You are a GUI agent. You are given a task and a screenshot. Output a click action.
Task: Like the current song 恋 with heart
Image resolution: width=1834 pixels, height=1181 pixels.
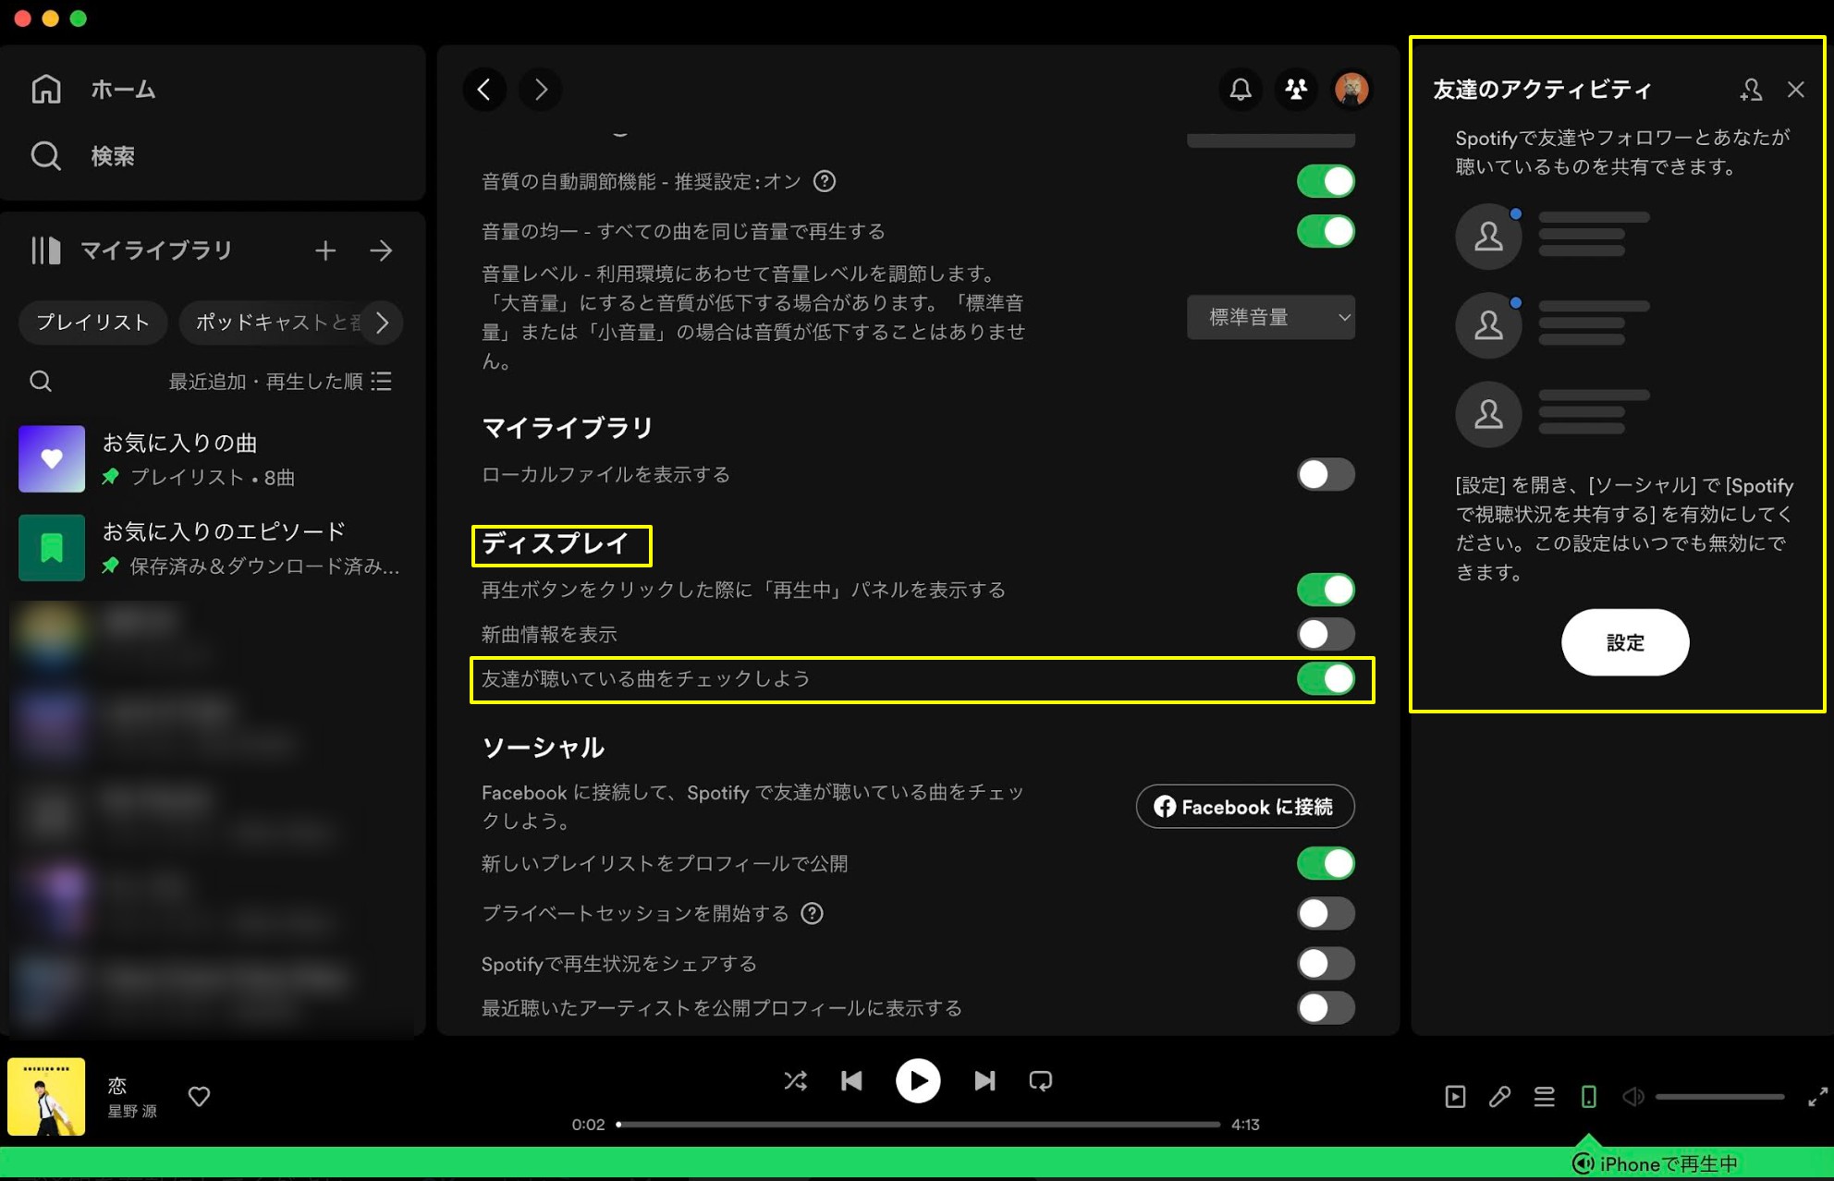199,1096
